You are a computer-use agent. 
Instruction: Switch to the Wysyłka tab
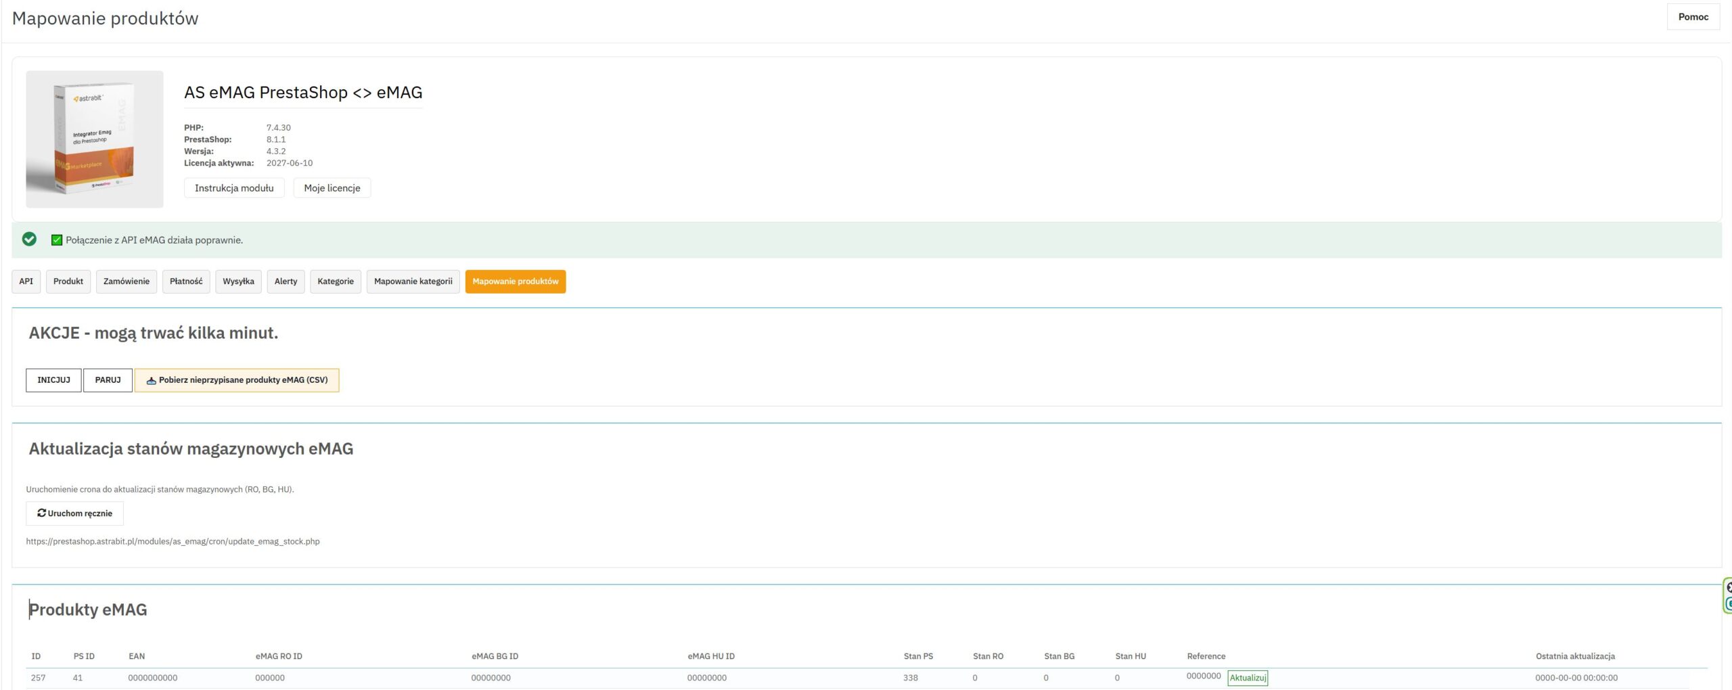[x=238, y=281]
